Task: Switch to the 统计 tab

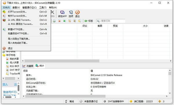Action: click(40, 66)
